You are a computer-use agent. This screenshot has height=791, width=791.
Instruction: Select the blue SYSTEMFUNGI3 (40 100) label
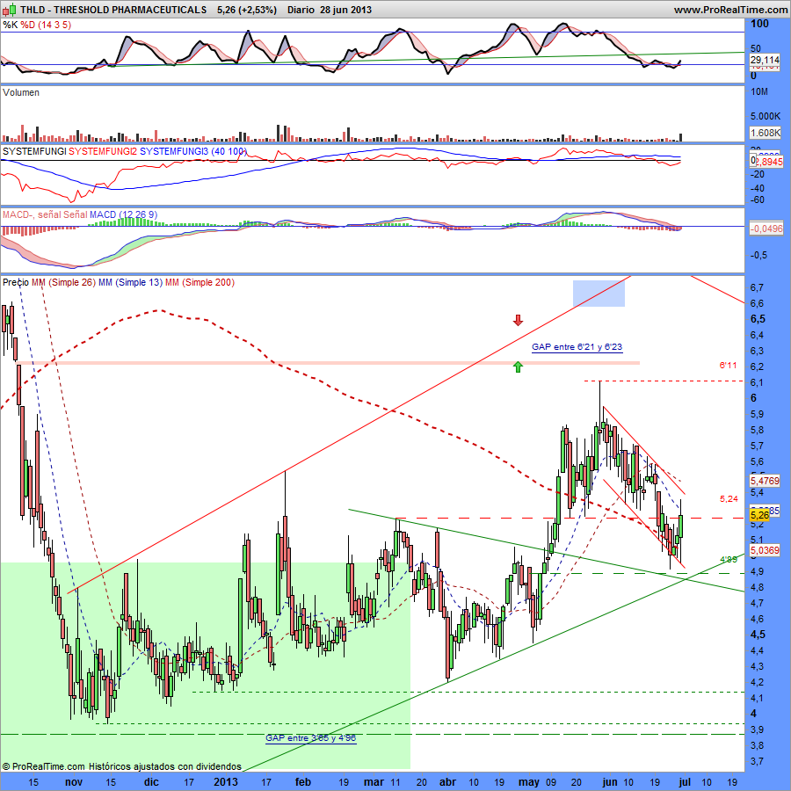point(193,151)
